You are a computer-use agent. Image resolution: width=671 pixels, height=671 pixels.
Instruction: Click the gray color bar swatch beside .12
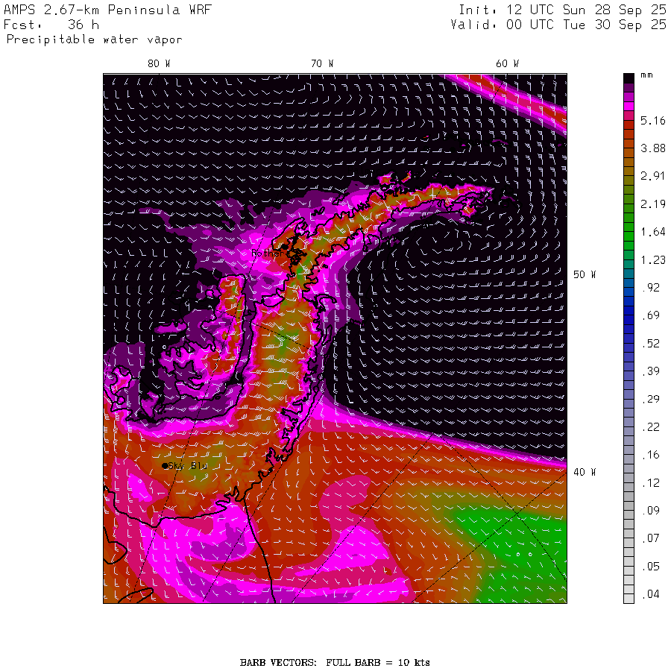coord(629,483)
